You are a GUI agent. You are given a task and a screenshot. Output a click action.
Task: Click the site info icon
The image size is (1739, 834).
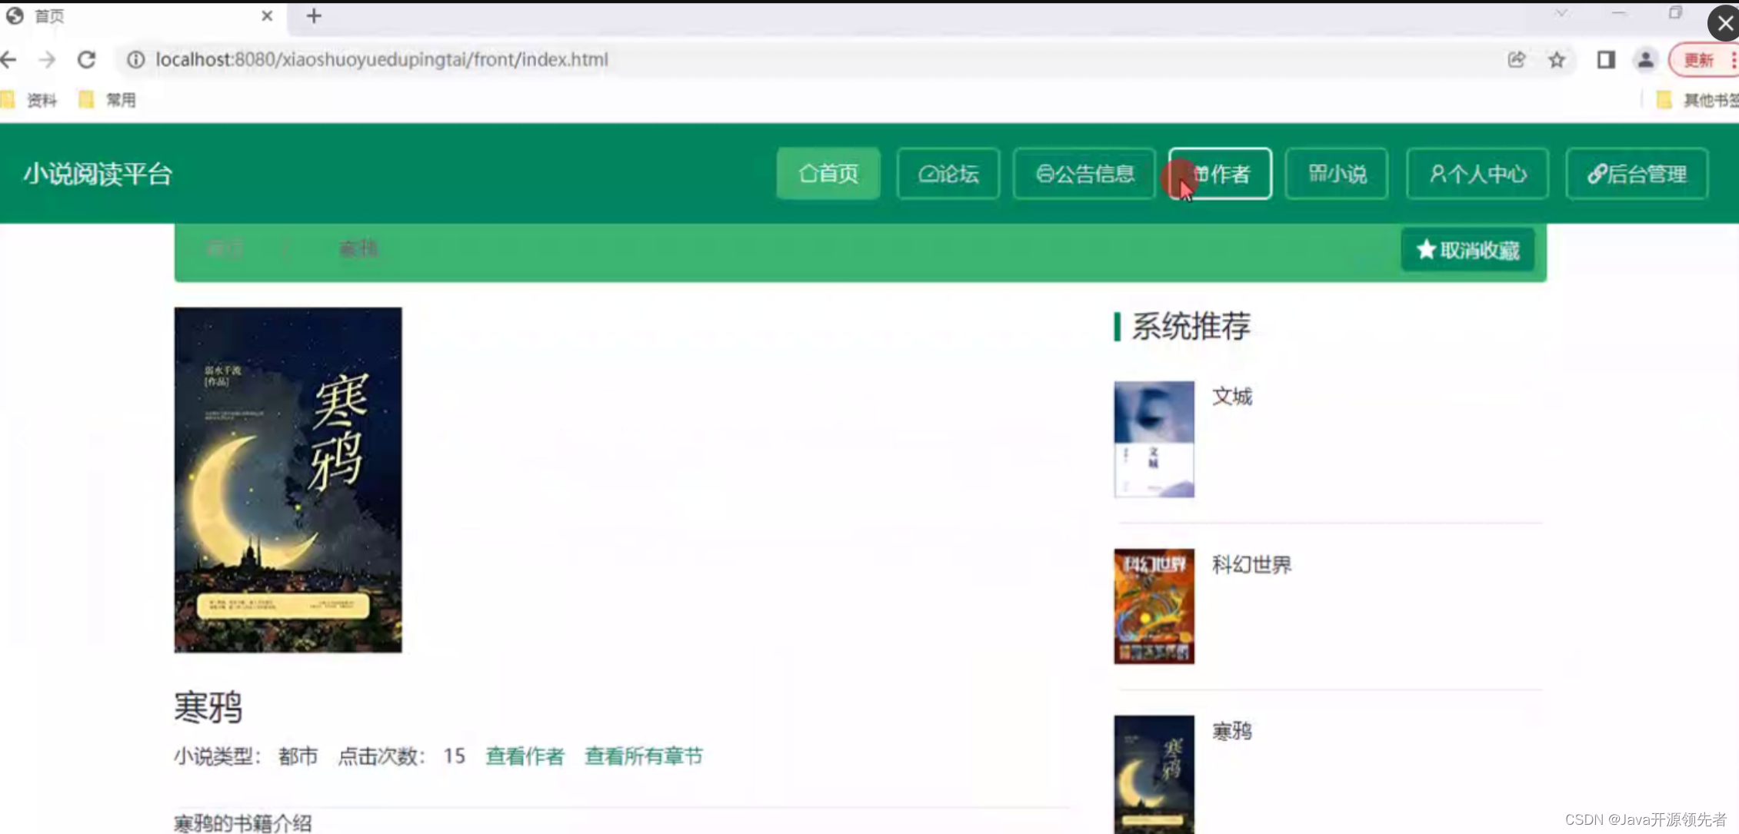136,59
